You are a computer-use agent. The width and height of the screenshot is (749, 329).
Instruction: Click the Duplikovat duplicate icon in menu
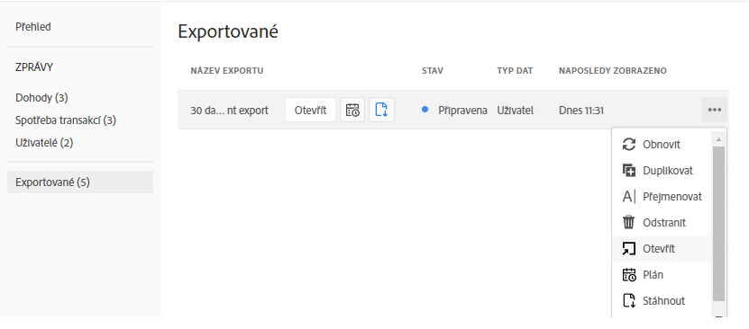coord(629,171)
